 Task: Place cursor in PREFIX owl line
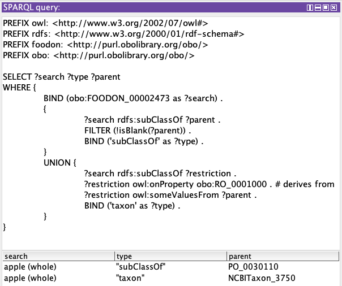[105, 23]
